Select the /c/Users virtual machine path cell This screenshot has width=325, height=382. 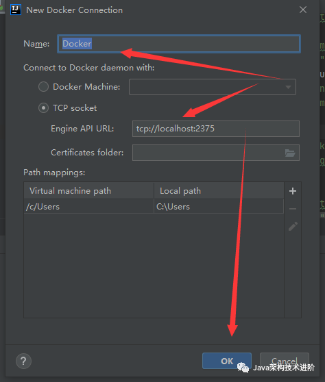[89, 207]
